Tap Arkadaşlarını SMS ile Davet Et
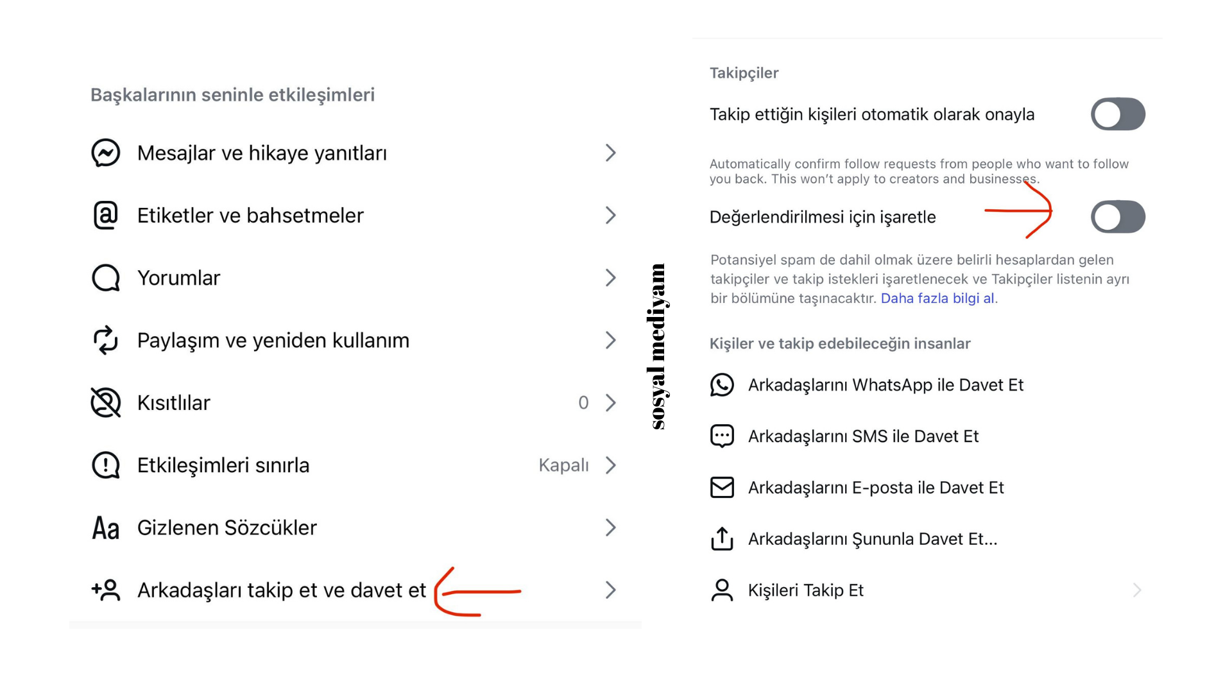The image size is (1232, 693). pyautogui.click(x=863, y=436)
